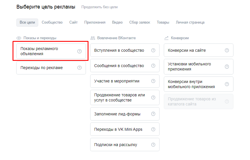Image resolution: width=250 pixels, height=160 pixels.
Task: Show help for Сообщения в сообщество
Action: pyautogui.click(x=153, y=66)
